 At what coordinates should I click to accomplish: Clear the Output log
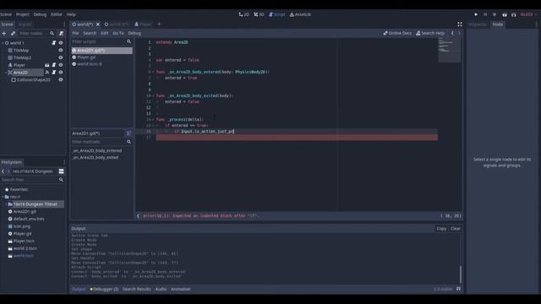pyautogui.click(x=456, y=229)
